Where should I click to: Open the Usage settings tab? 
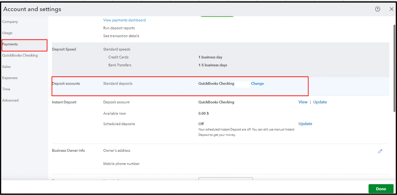7,33
